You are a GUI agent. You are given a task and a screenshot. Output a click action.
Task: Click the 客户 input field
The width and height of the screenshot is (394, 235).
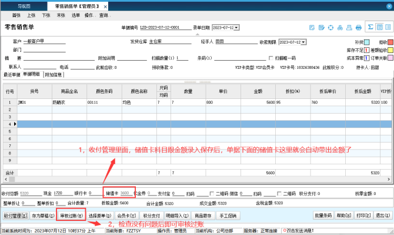click(x=44, y=41)
